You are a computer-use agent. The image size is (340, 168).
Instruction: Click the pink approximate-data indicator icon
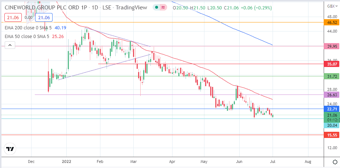click(163, 8)
